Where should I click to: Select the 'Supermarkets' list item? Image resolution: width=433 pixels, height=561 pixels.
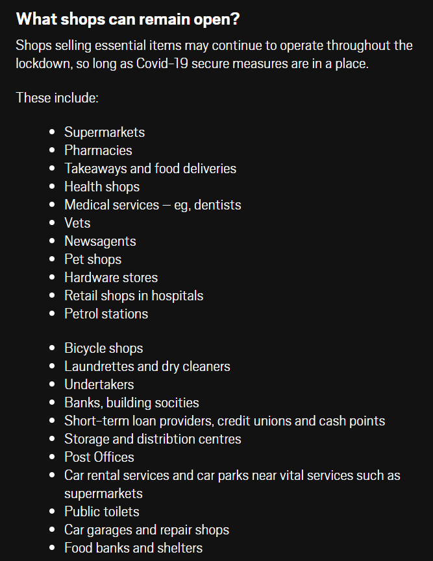tap(105, 132)
